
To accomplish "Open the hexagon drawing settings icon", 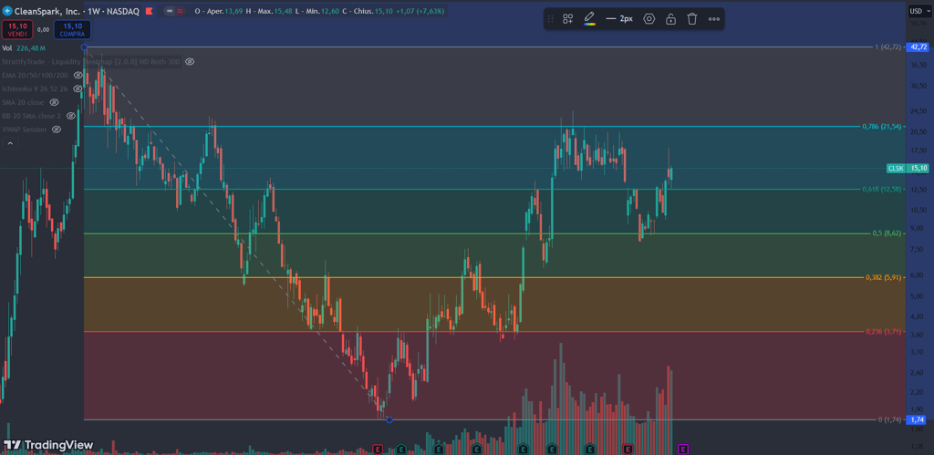I will pos(649,18).
